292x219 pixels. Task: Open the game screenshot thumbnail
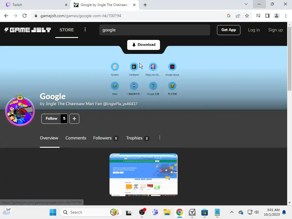[144, 175]
